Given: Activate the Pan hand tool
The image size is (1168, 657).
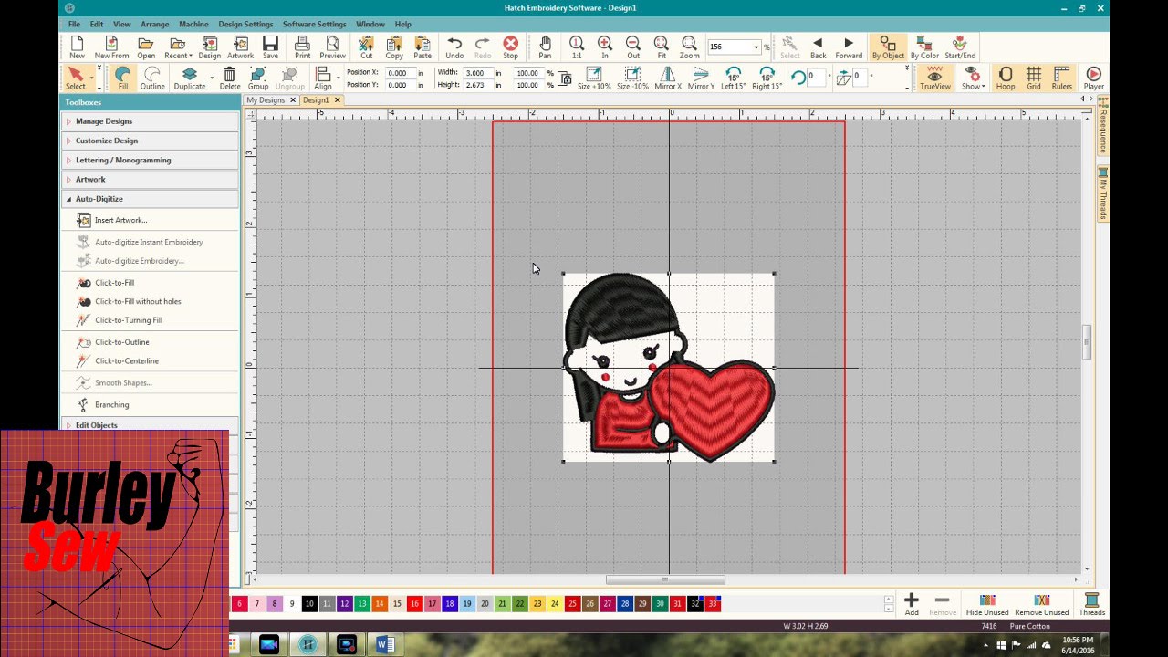Looking at the screenshot, I should [x=545, y=47].
